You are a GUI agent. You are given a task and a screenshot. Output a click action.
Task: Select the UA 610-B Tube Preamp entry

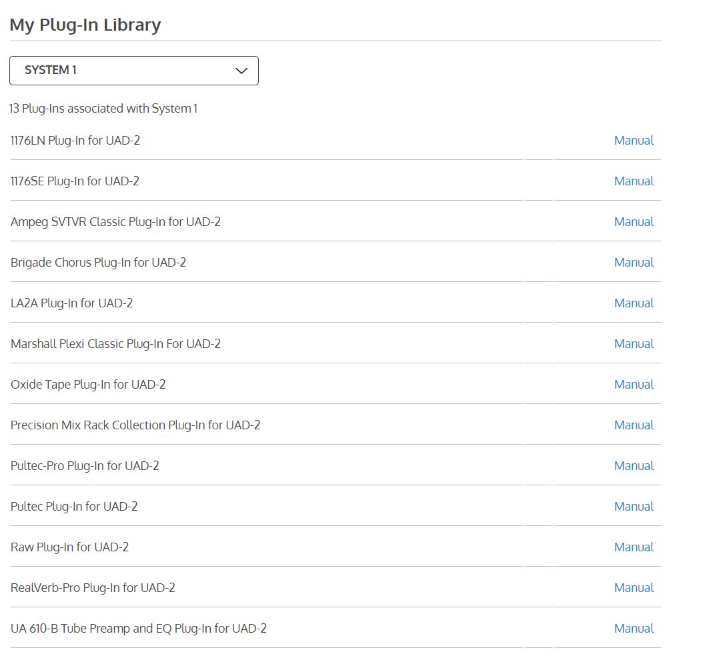coord(138,629)
